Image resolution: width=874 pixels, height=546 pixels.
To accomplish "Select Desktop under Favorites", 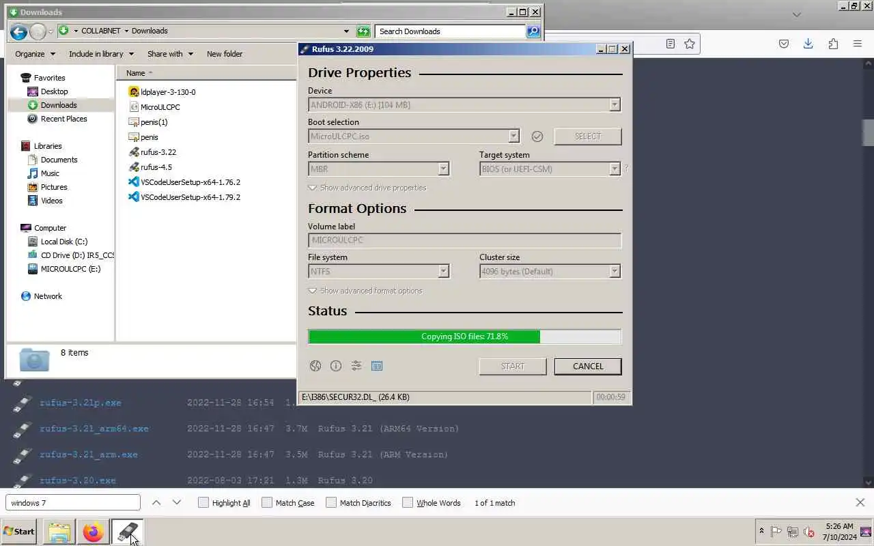I will (54, 91).
